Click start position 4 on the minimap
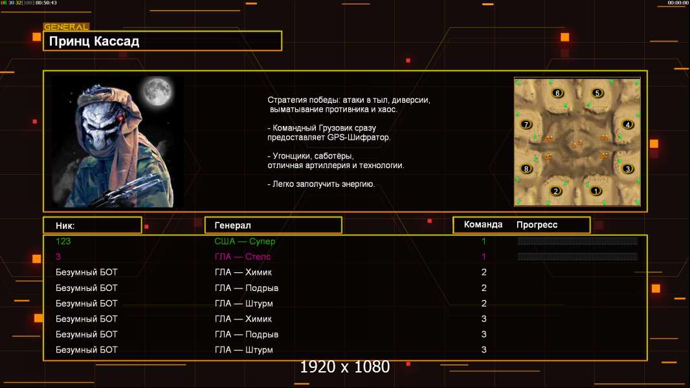Viewport: 690px width, 388px height. [627, 124]
